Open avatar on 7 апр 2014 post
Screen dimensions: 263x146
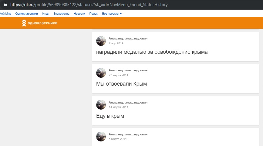coord(101,41)
